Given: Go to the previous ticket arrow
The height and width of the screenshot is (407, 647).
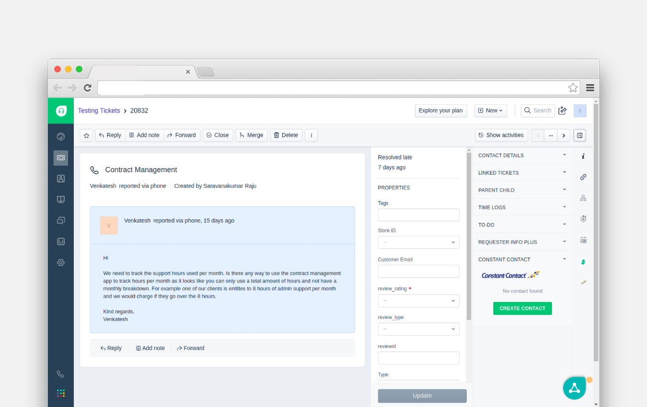Looking at the screenshot, I should 538,136.
